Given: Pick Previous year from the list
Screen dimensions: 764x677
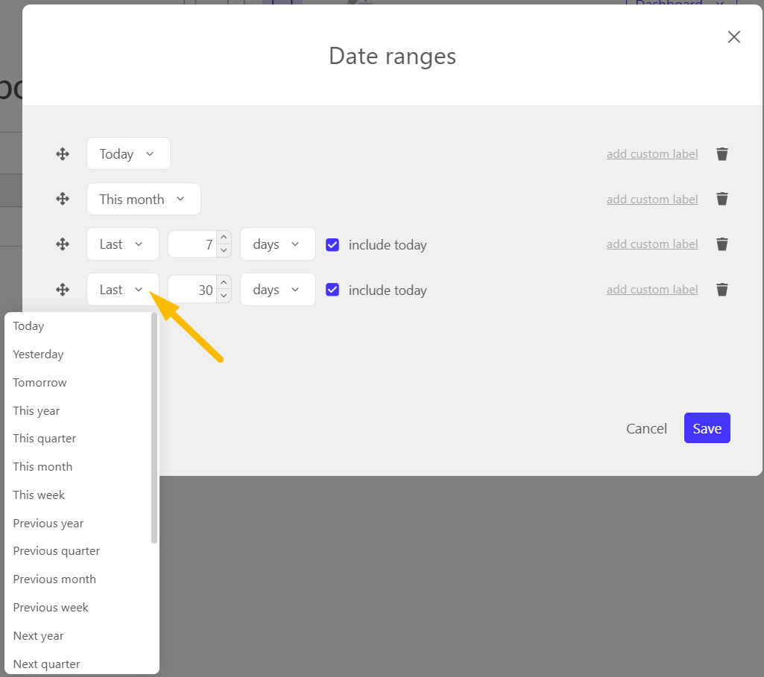Looking at the screenshot, I should [x=78, y=523].
